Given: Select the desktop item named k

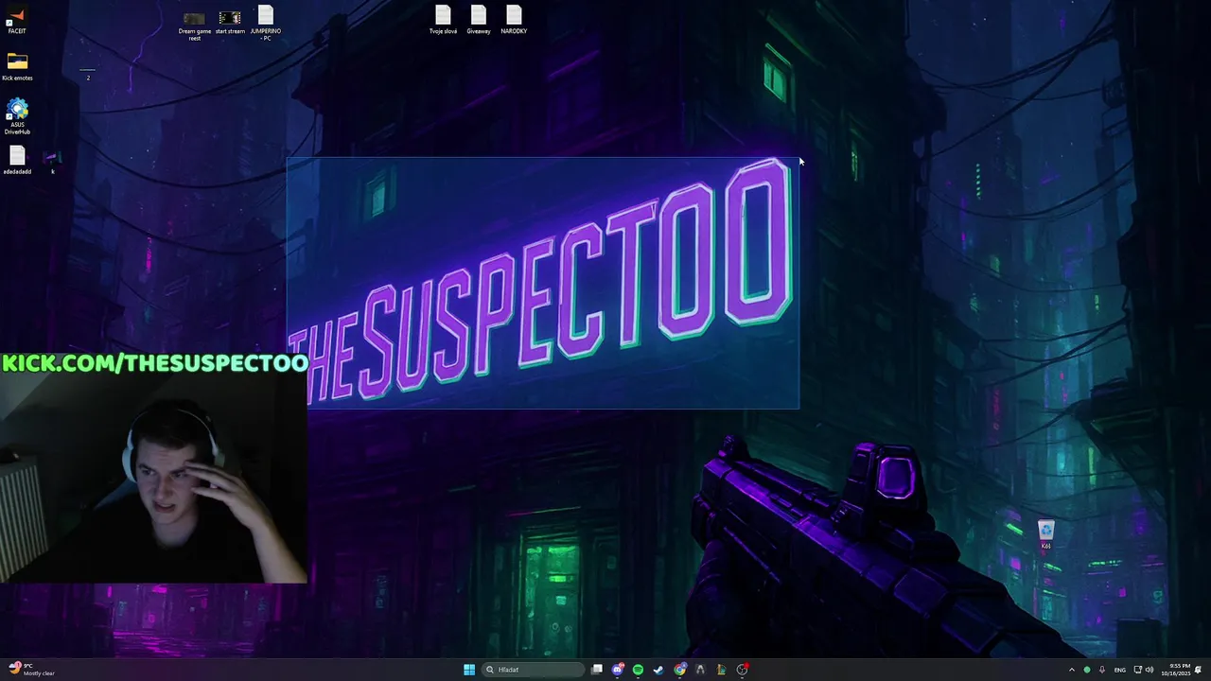Looking at the screenshot, I should click(x=53, y=162).
